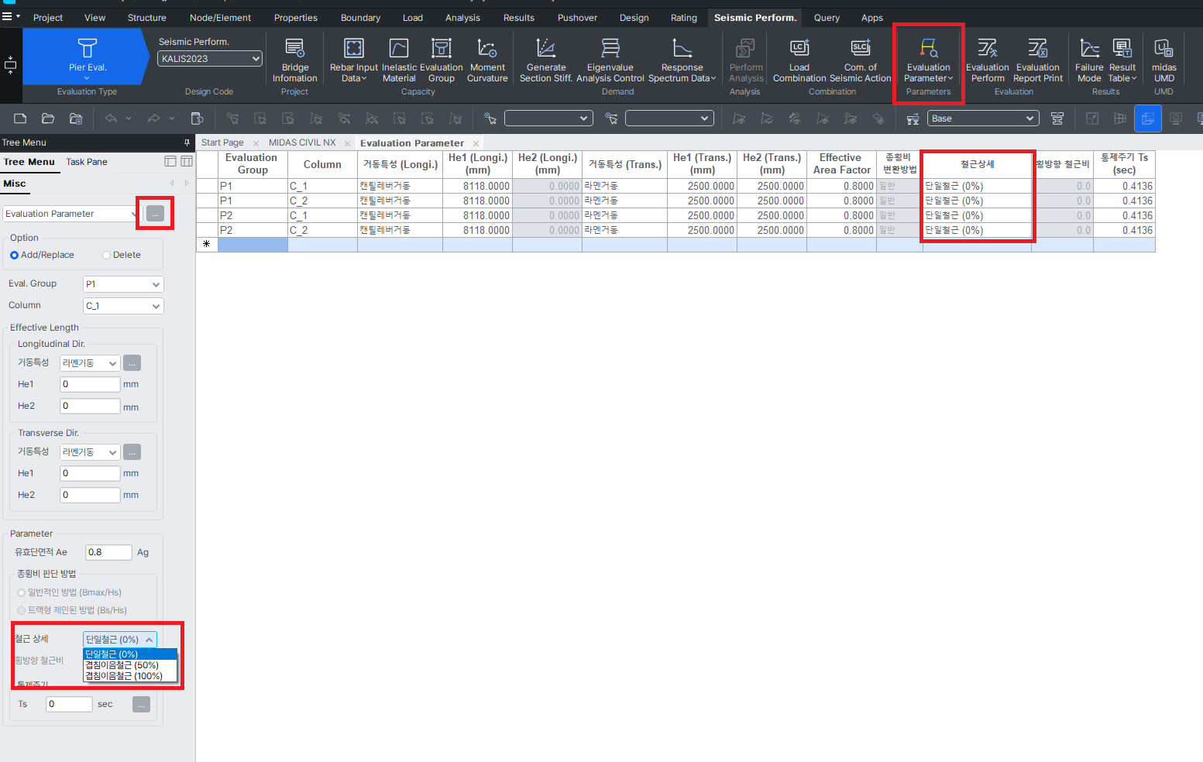
Task: Click the Ts input field
Action: click(x=69, y=704)
